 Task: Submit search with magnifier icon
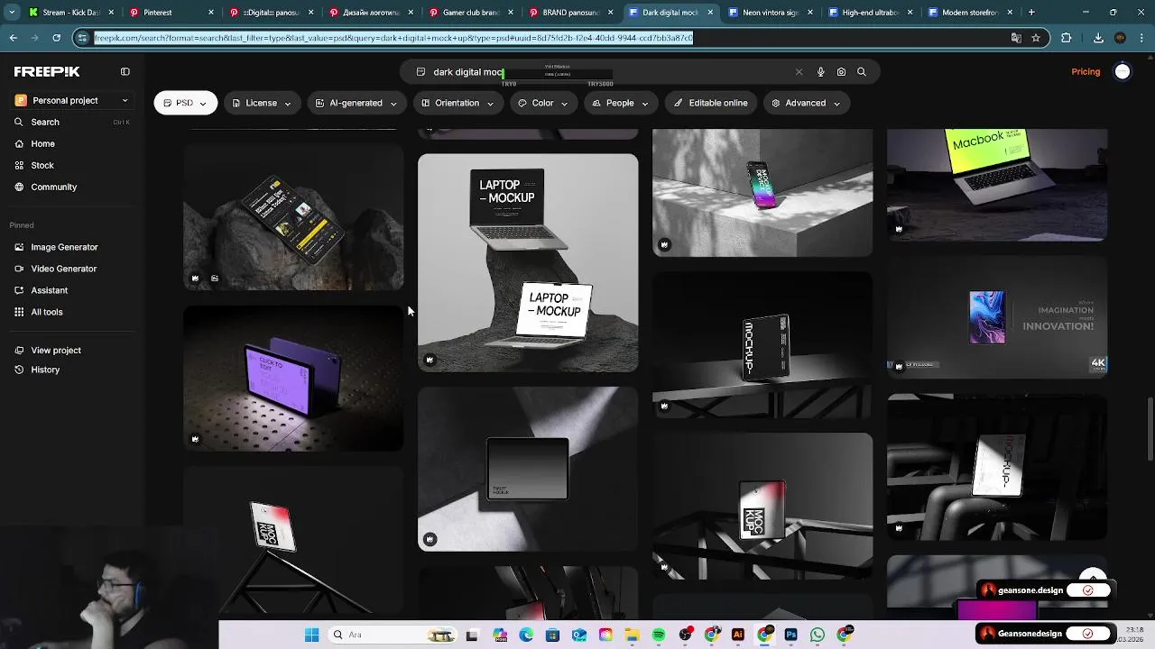pyautogui.click(x=862, y=72)
